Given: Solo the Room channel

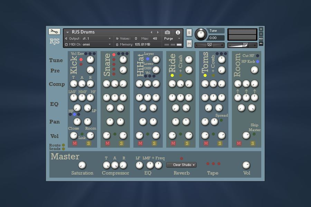Looking at the screenshot, I should [253, 143].
